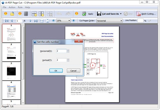Open the Action menu
Image resolution: width=160 pixels, height=110 pixels.
coord(12,7)
